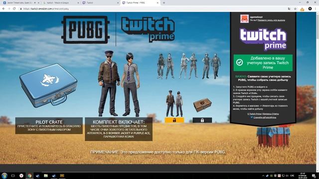The height and width of the screenshot is (179, 319).
Task: Click the yellow lock button under the pilot set
Action: pos(174,120)
